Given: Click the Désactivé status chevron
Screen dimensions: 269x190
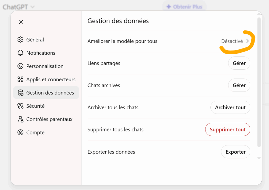Looking at the screenshot, I should [247, 41].
